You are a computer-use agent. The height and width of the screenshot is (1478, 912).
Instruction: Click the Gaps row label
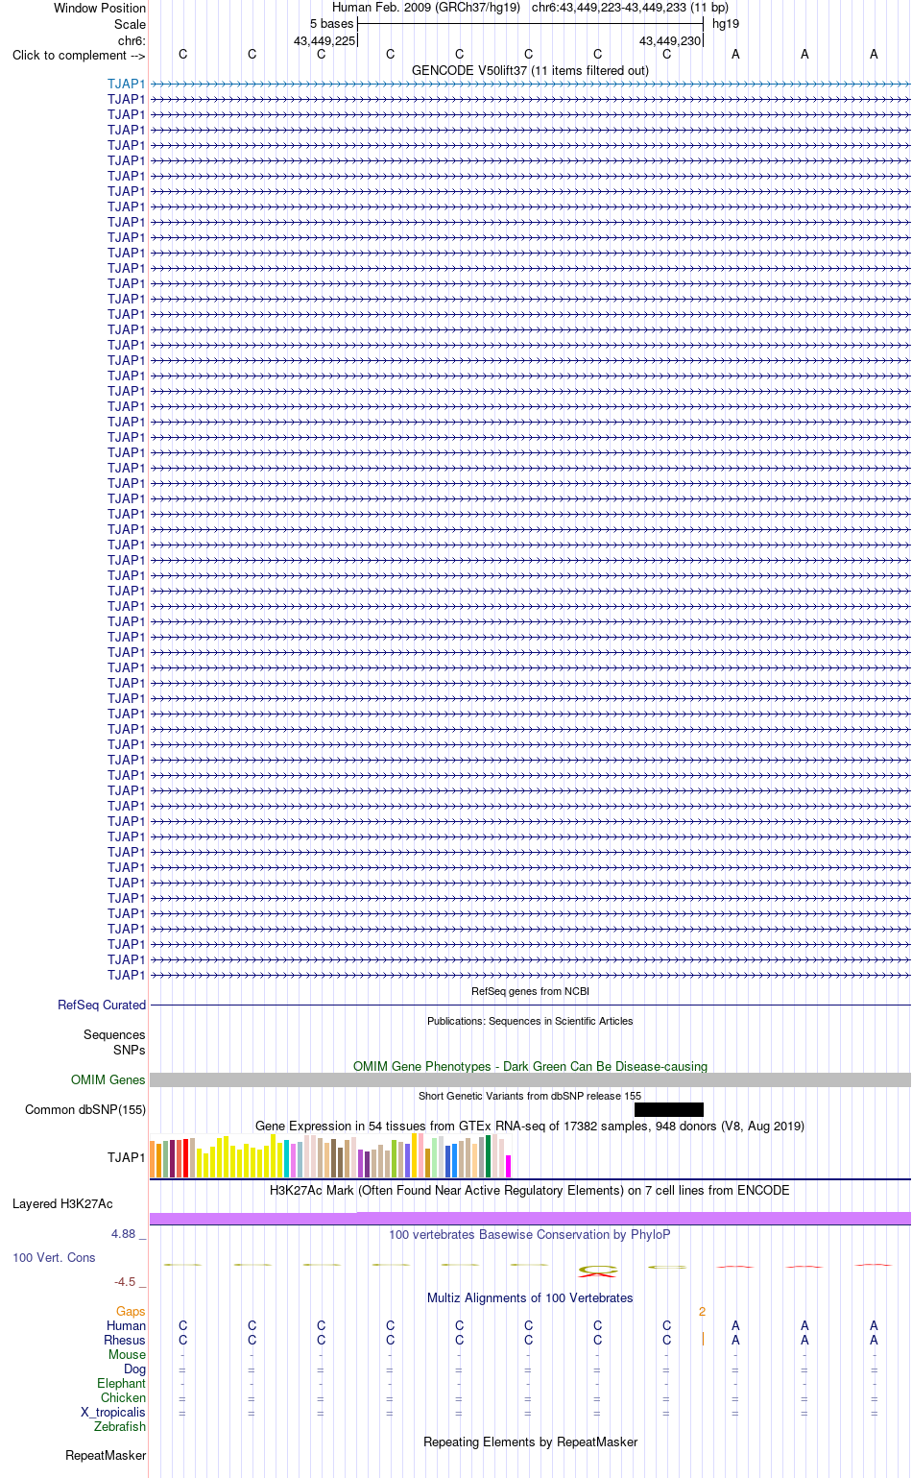point(131,1311)
